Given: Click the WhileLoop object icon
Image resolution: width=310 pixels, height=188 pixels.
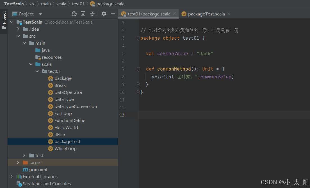Looking at the screenshot, I should [51, 149].
